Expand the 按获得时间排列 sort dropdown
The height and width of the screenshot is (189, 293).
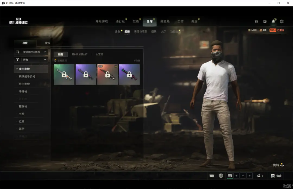point(31,52)
